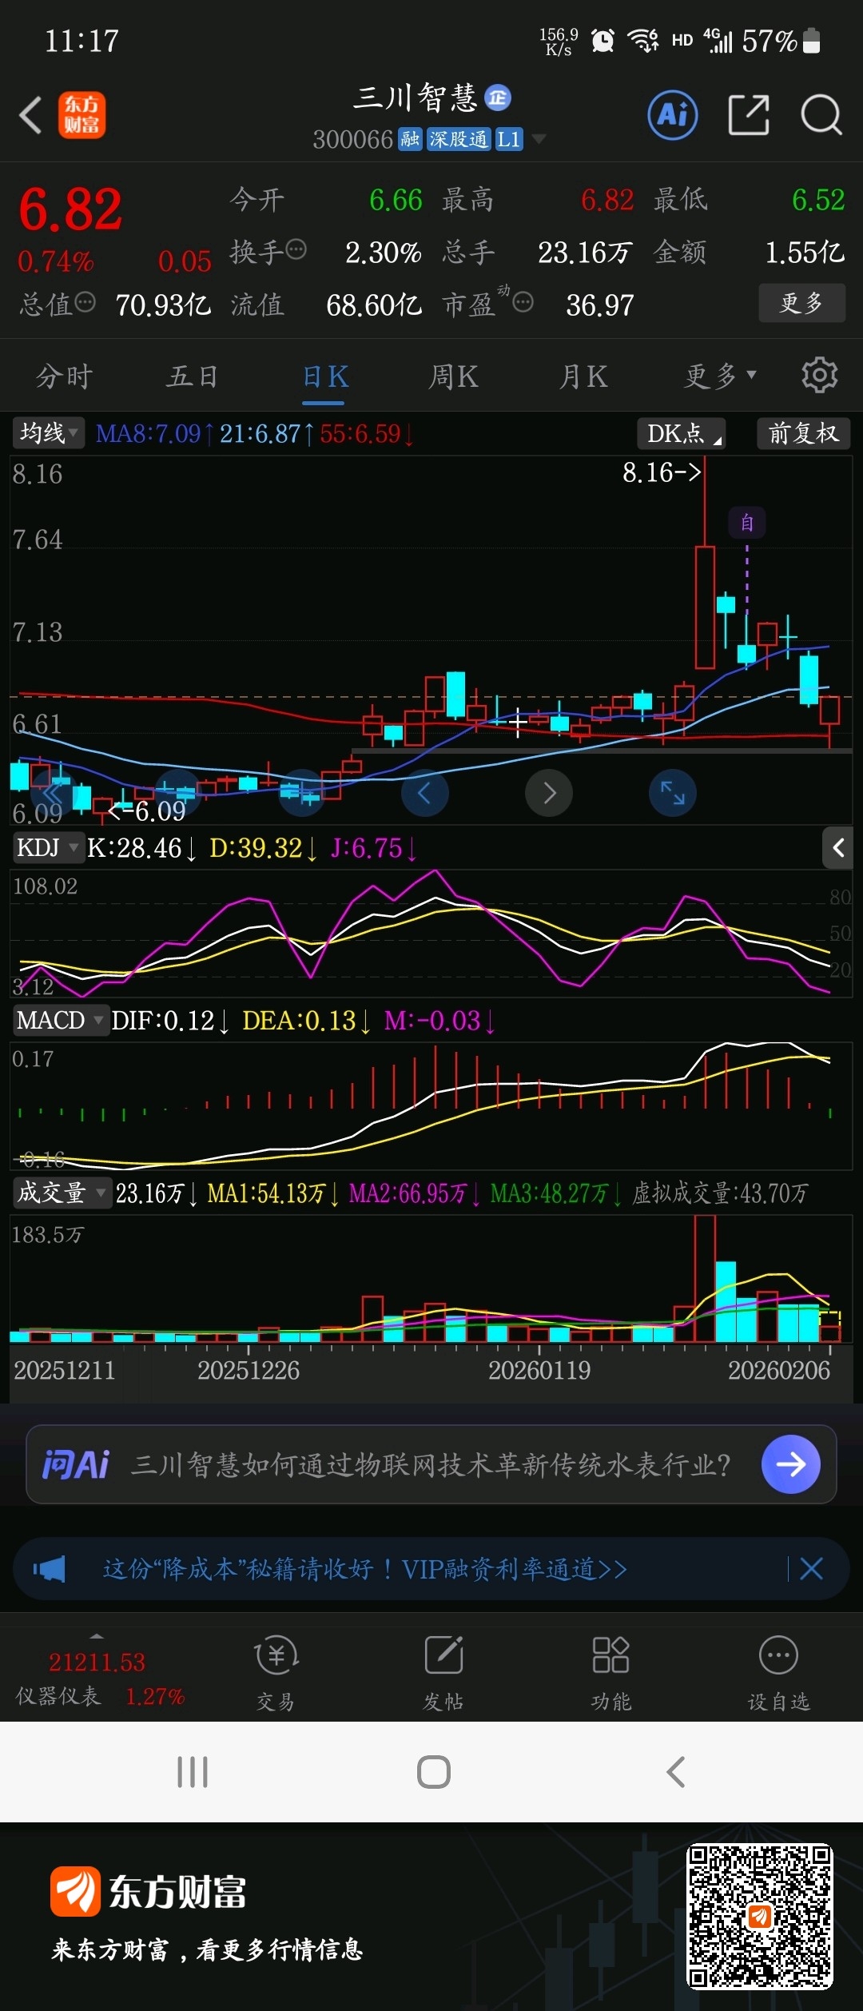Switch to 月K tab

(x=583, y=376)
